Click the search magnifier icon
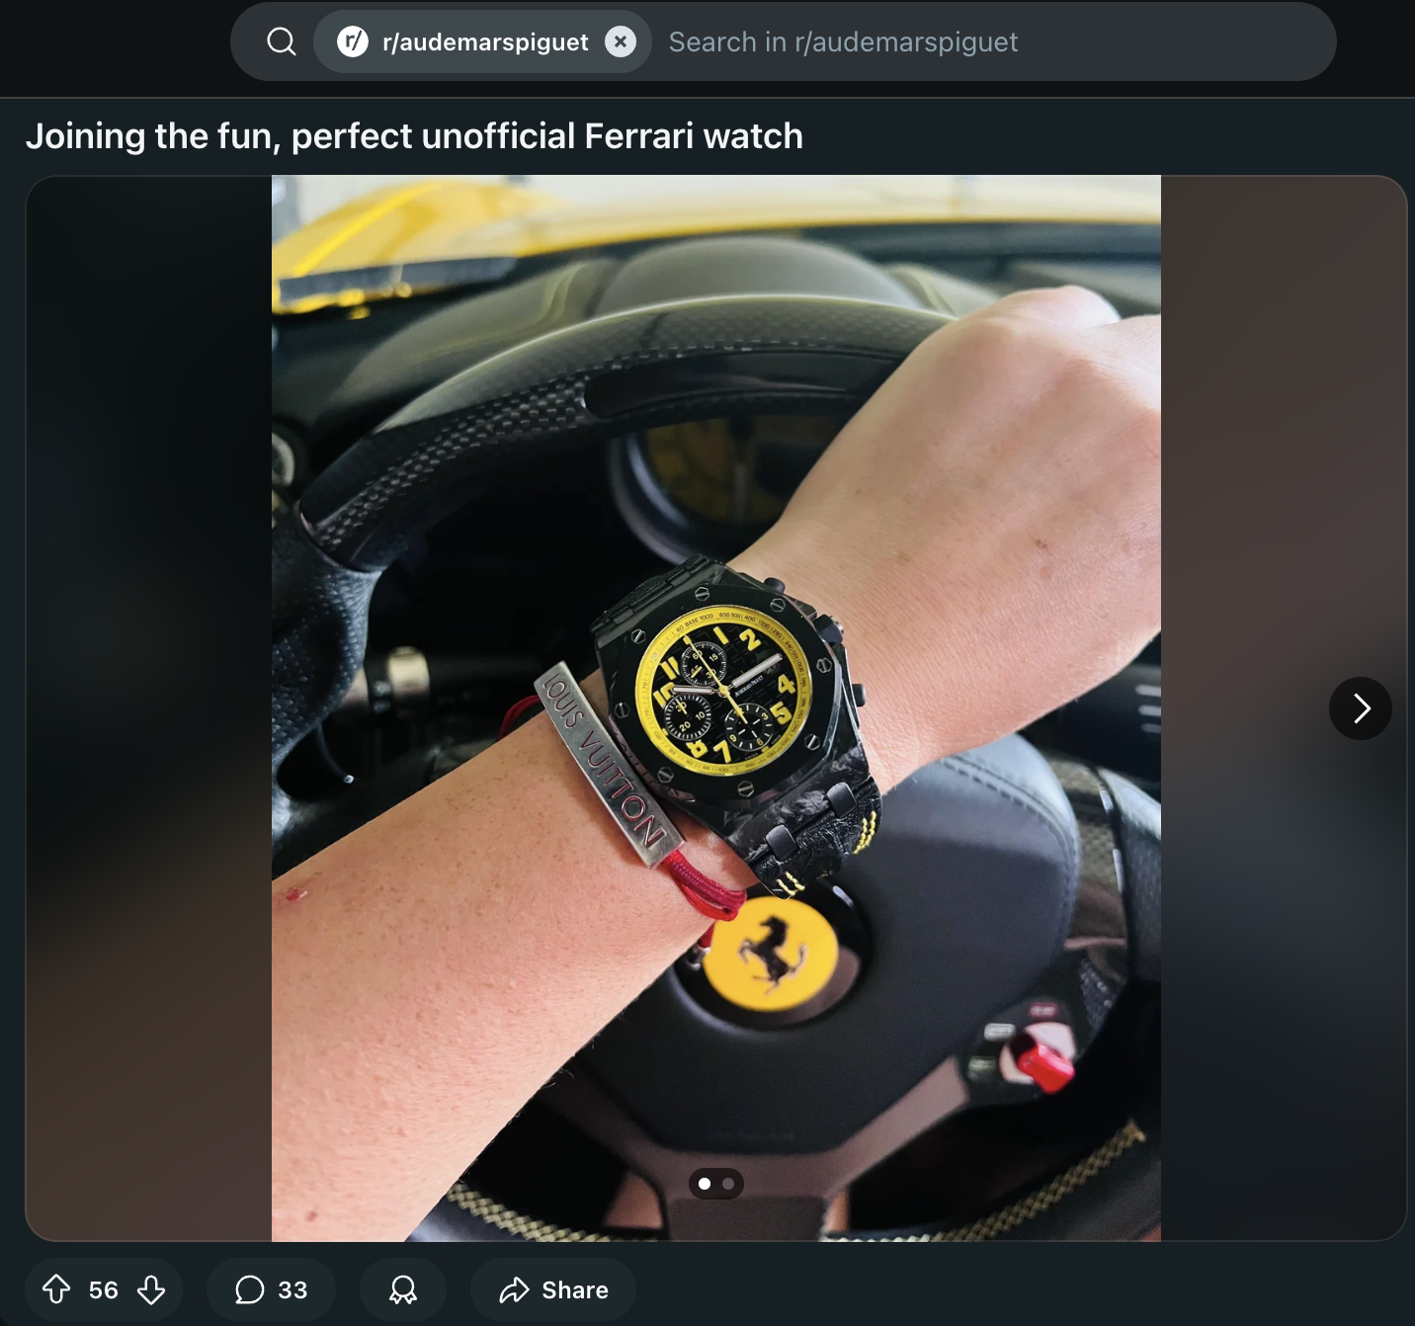 click(x=282, y=41)
